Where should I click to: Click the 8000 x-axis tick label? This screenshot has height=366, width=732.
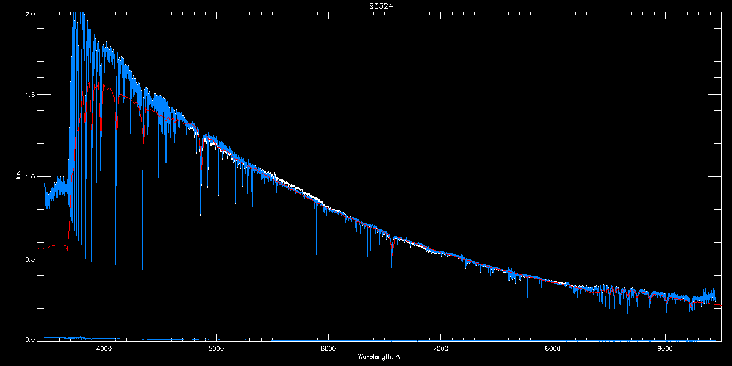point(553,348)
